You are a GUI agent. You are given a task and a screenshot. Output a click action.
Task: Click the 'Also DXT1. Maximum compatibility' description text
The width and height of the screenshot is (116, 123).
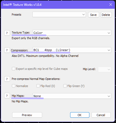click(45, 56)
